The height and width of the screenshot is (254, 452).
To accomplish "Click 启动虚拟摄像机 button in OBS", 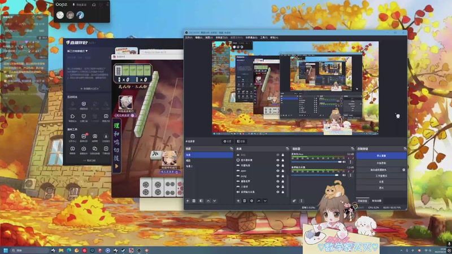I will click(x=379, y=170).
